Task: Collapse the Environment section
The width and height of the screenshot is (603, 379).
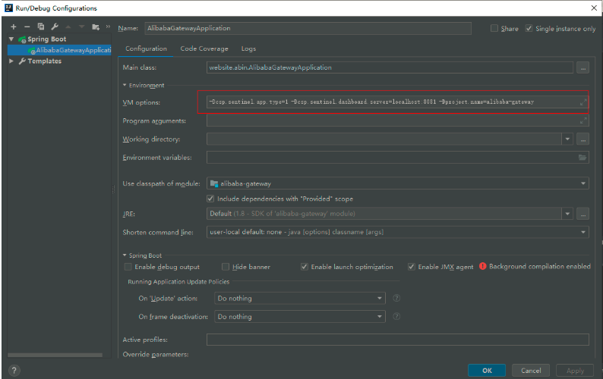Action: 125,85
